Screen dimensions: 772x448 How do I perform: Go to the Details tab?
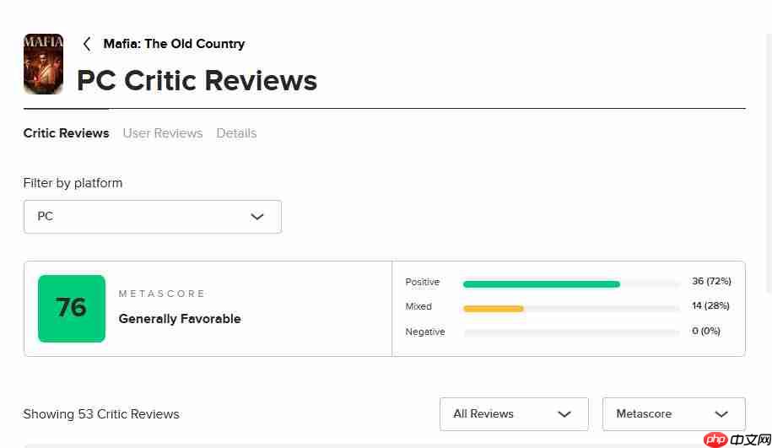[236, 133]
